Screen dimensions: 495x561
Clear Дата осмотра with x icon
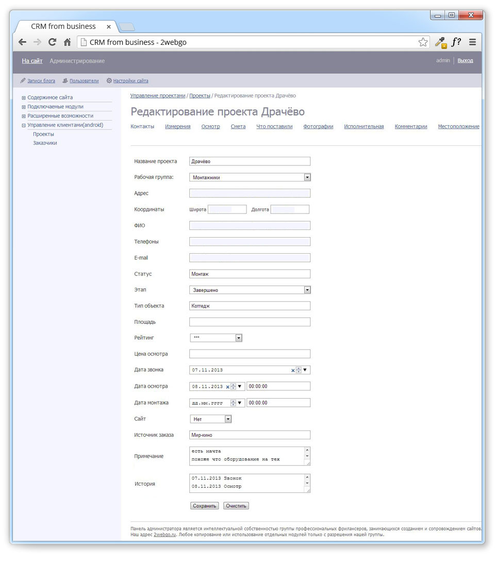(x=227, y=387)
